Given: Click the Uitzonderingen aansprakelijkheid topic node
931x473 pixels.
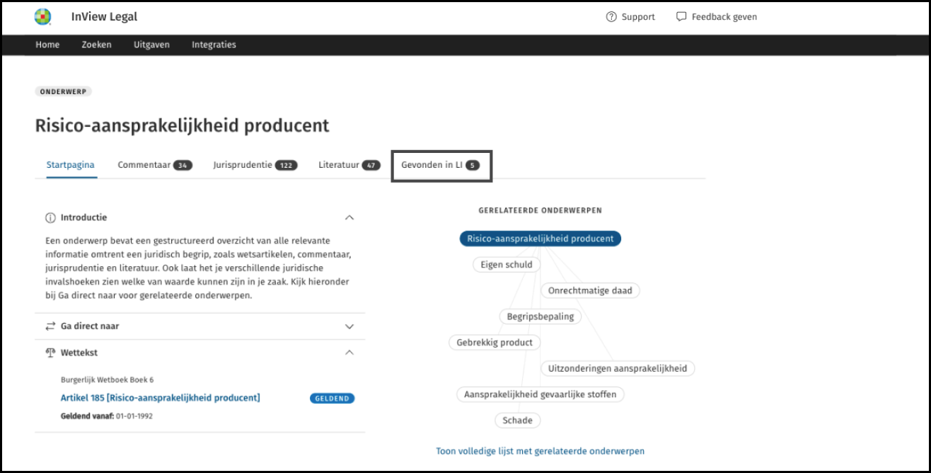Looking at the screenshot, I should tap(618, 369).
